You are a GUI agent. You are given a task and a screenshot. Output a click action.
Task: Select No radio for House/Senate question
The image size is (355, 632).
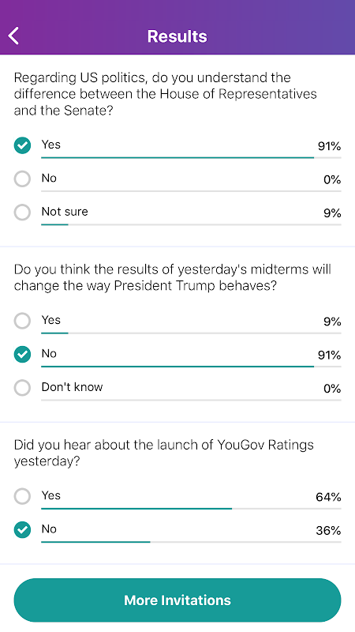click(x=22, y=179)
